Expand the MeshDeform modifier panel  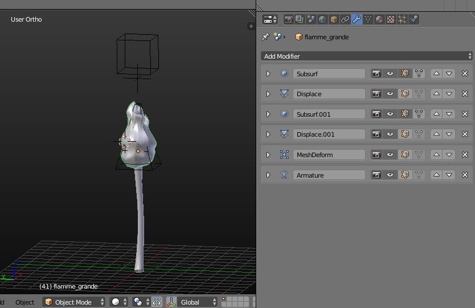click(x=268, y=155)
